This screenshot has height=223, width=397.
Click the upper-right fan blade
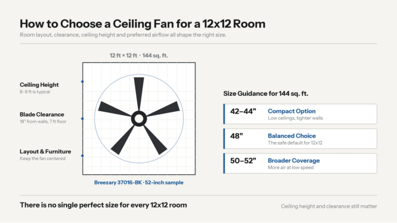click(x=163, y=109)
